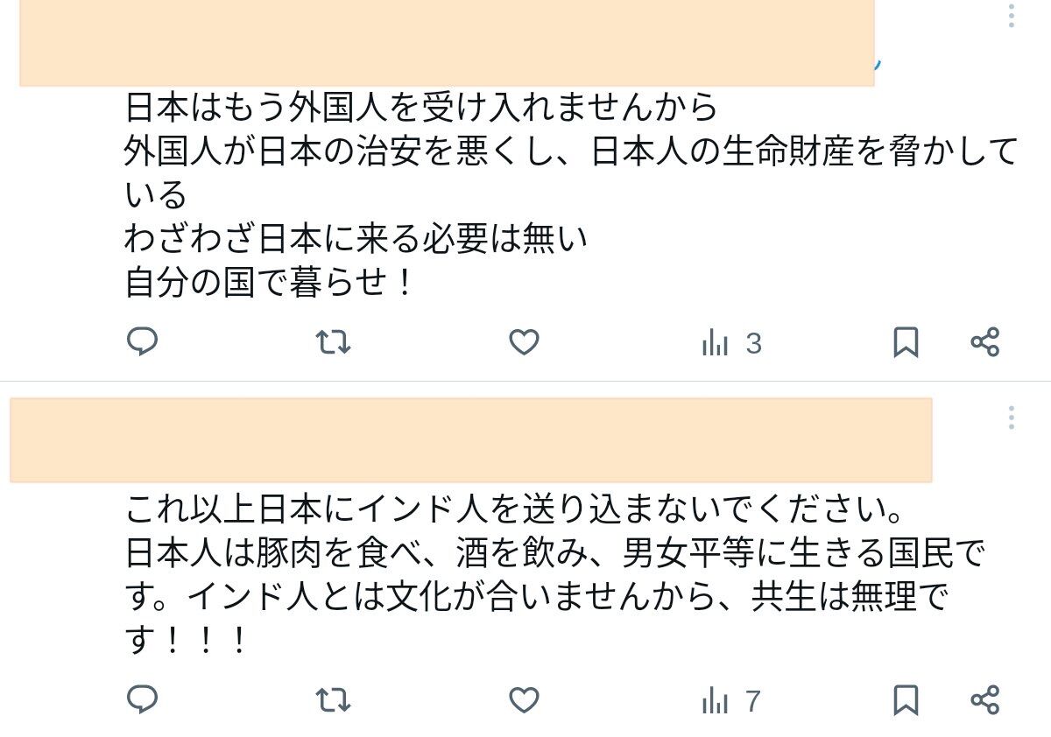
Task: Open the first post's author header
Action: pos(447,43)
